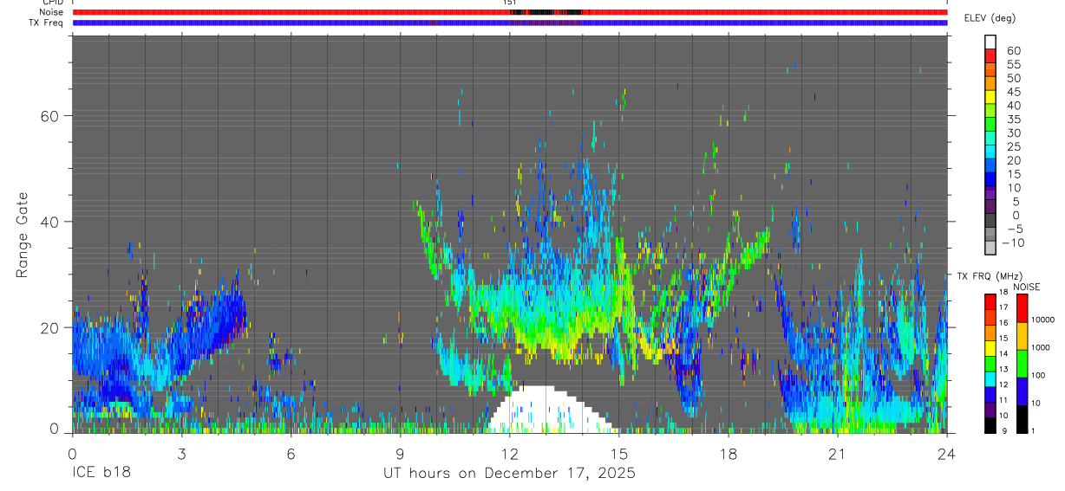Click the blue TX Freq strip above the plot
1065x491 pixels.
[x=509, y=23]
